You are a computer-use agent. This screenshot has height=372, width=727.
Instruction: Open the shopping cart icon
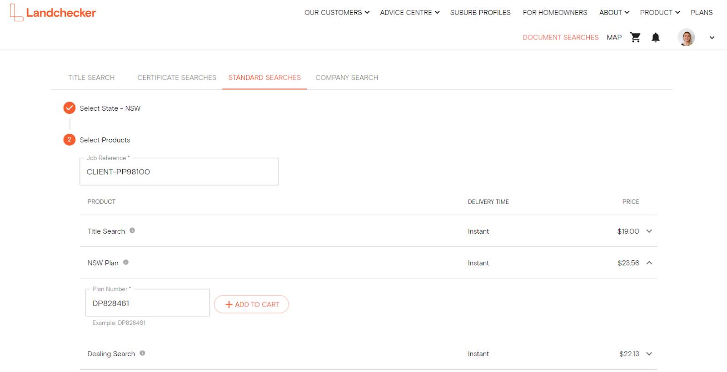[635, 37]
